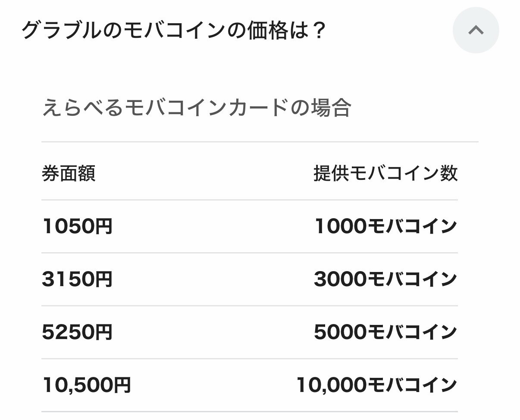
Task: Click the 1000モバコイン cell
Action: 385,226
